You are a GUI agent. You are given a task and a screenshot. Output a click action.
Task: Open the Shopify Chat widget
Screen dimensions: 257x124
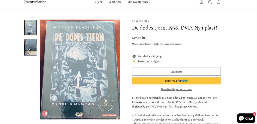tap(246, 118)
